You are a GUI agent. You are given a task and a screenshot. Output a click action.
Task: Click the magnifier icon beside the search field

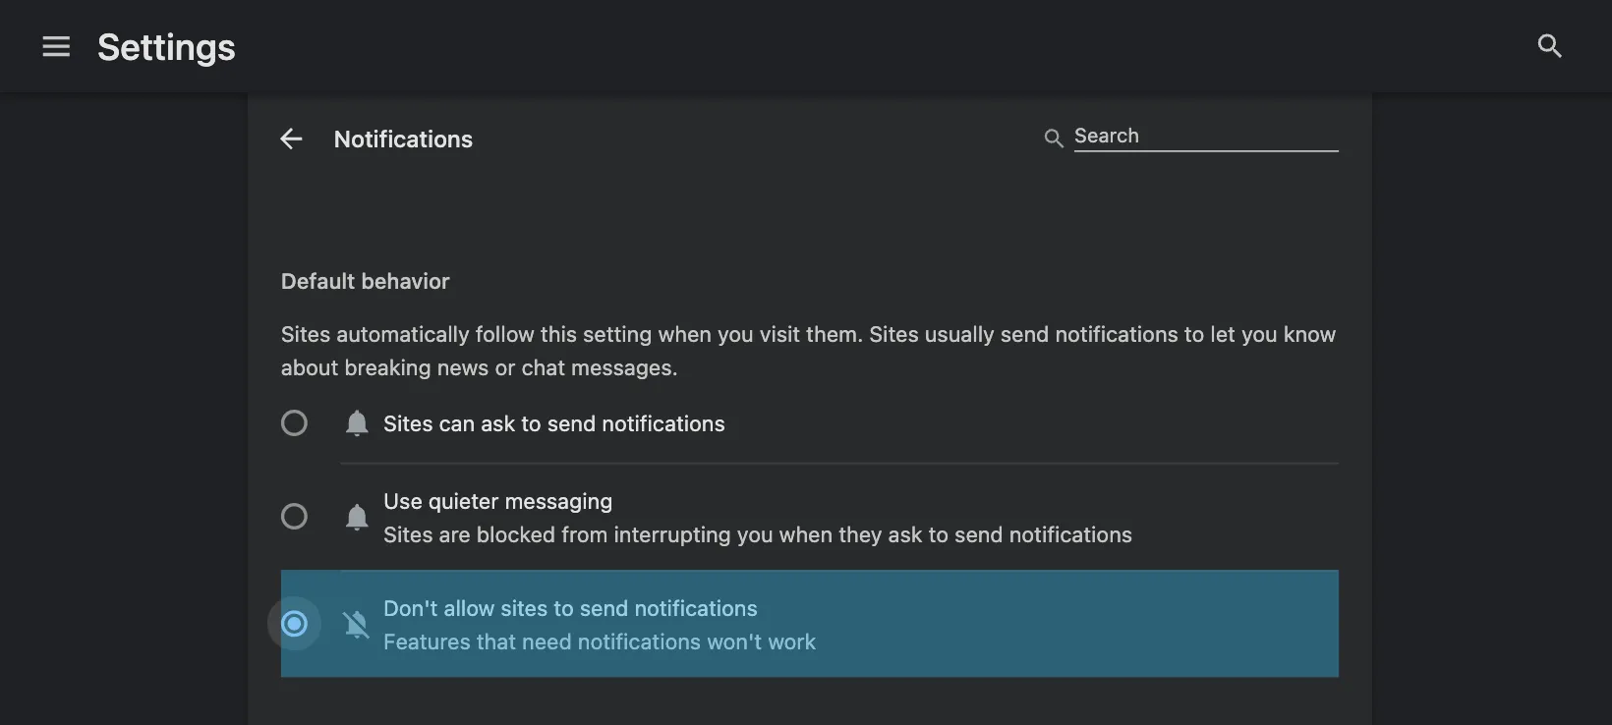pos(1053,139)
